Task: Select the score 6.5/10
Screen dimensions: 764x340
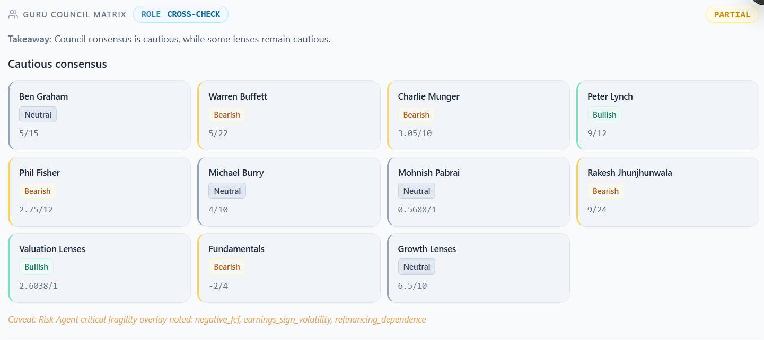Action: point(412,286)
